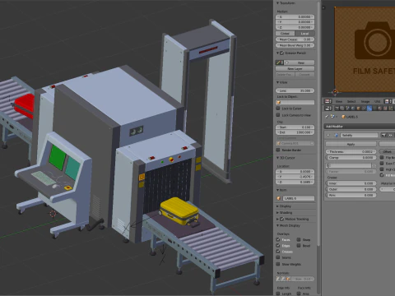Click the object icon beside the LABEL-5 item name
Viewport: 395px width, 296px height.
[x=279, y=198]
